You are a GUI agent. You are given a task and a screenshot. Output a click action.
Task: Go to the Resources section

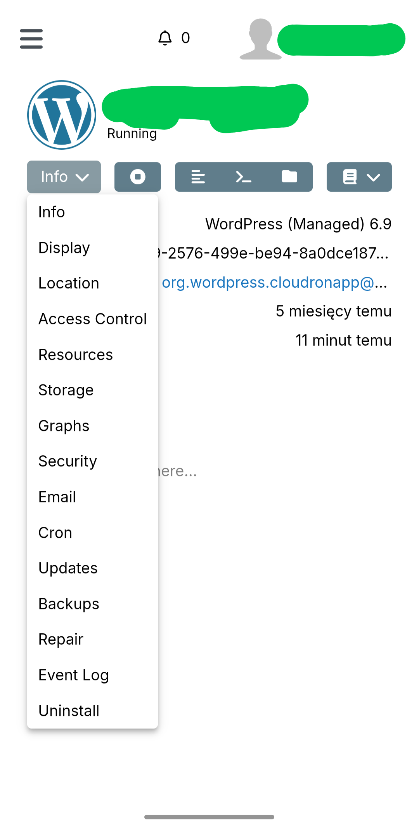[76, 355]
